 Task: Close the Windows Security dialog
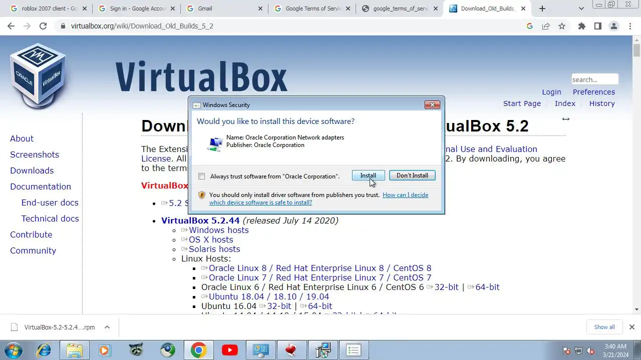click(432, 104)
